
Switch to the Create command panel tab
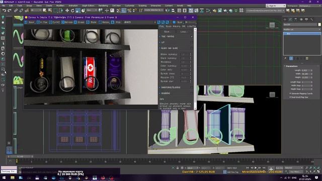pyautogui.click(x=285, y=20)
